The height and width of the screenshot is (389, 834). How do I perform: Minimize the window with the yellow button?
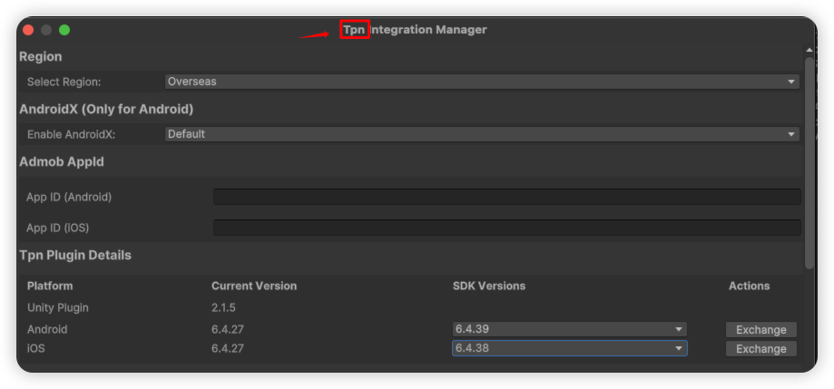(x=46, y=30)
